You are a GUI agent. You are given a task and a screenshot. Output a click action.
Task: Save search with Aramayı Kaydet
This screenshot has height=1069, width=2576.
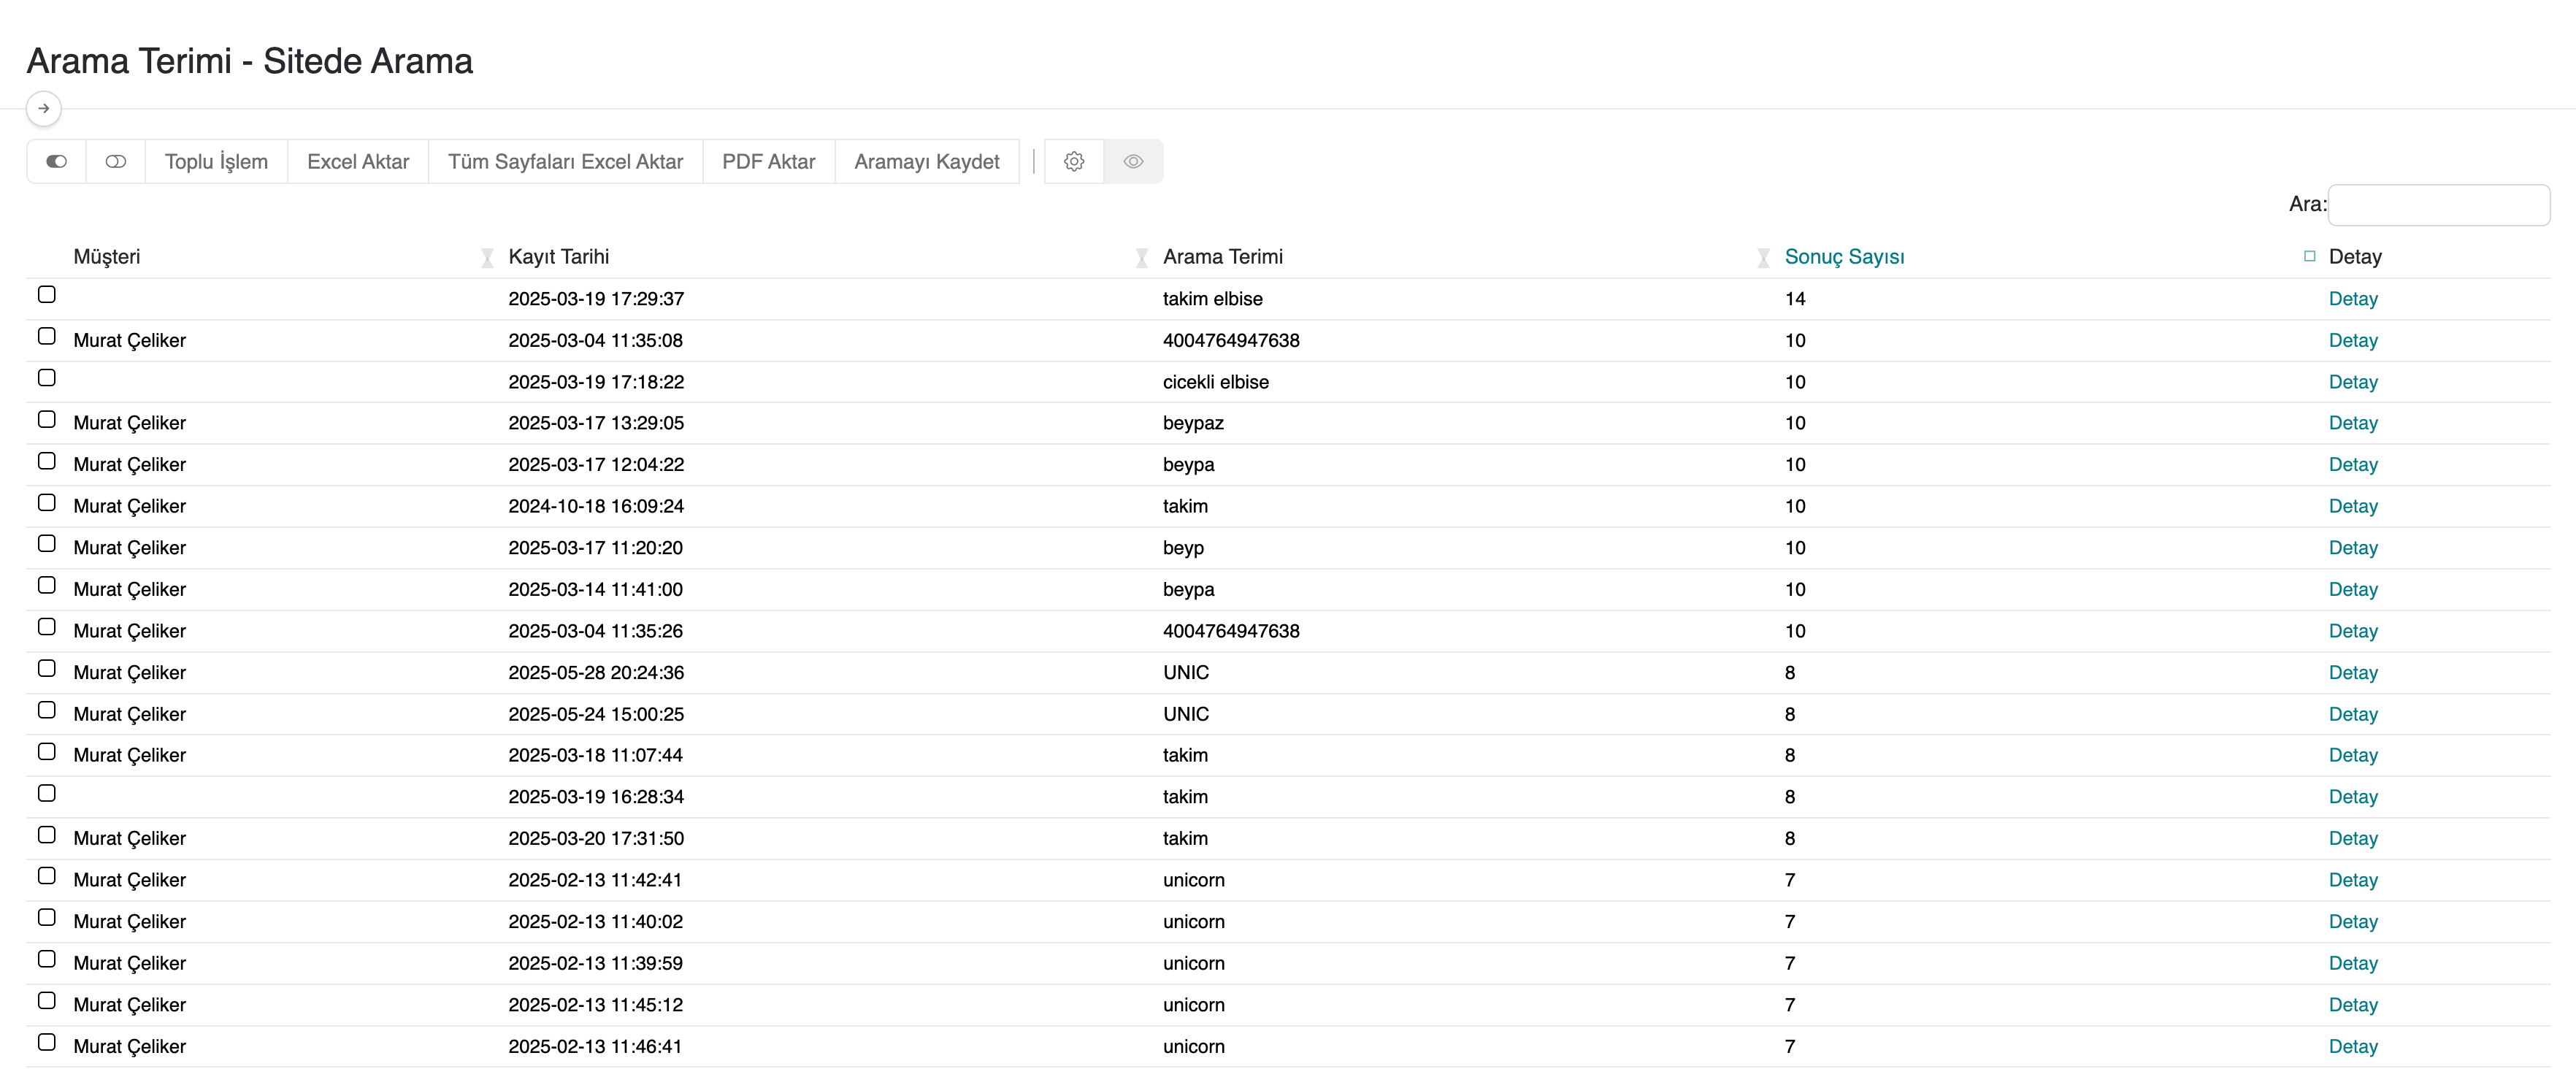click(x=926, y=161)
